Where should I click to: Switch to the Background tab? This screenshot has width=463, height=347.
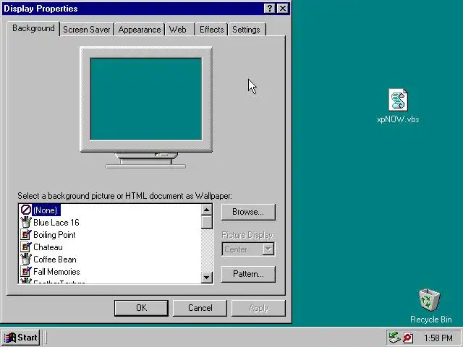click(33, 29)
